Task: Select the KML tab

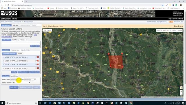Action: tap(28, 50)
